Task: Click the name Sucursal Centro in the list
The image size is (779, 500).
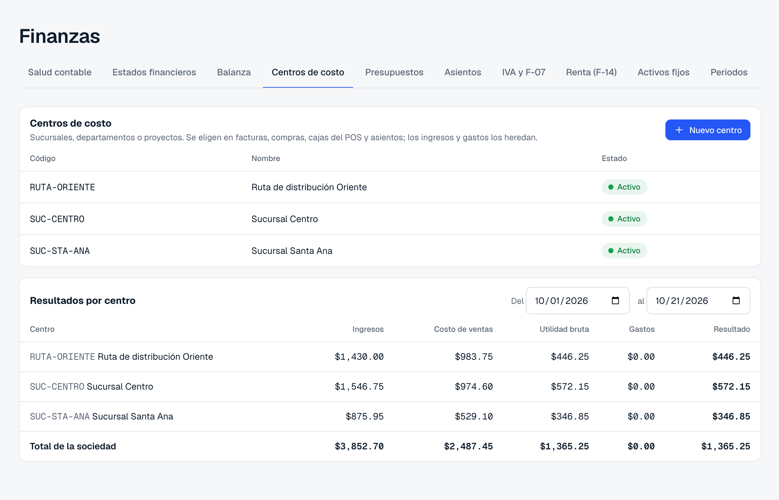Action: pyautogui.click(x=285, y=219)
